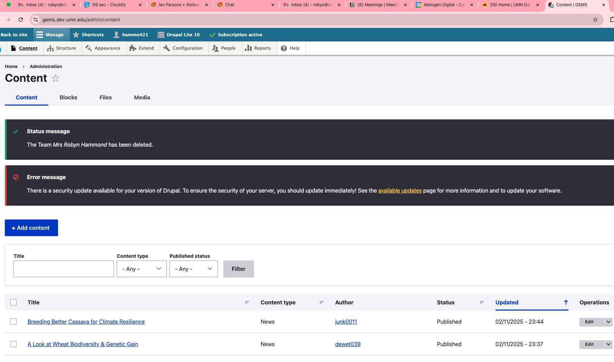Open the Reports chart menu item
The image size is (614, 362).
pos(258,48)
